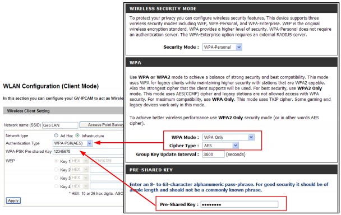Select the Infrastructure network type radio
Screen dimensions: 341x215
[x=77, y=135]
